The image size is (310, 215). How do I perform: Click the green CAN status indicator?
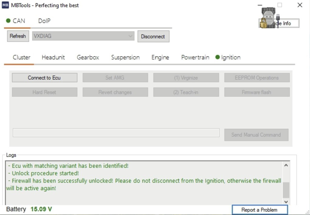click(8, 21)
